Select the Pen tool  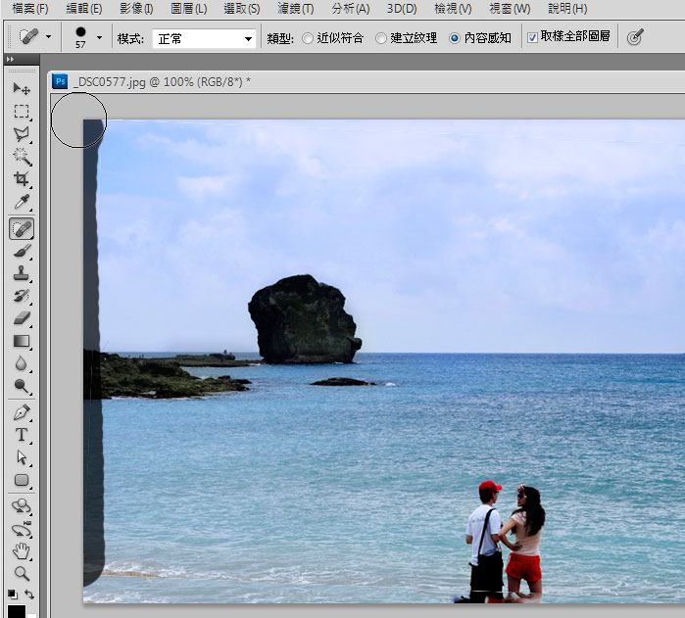point(21,412)
